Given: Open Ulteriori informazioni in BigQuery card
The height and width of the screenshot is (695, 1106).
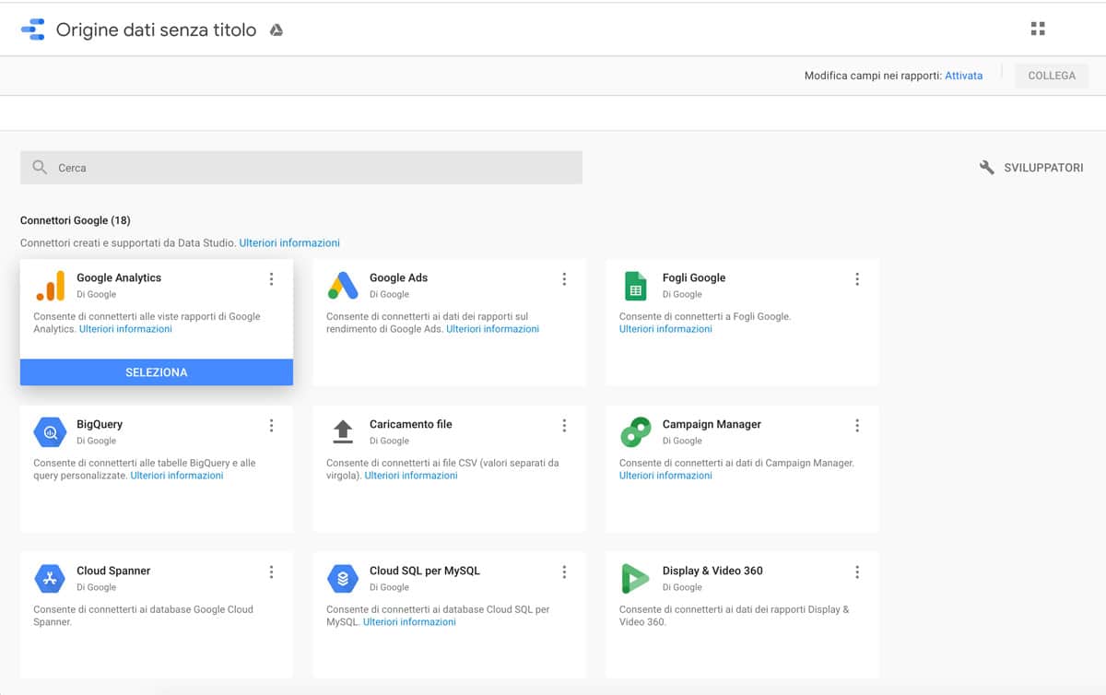Looking at the screenshot, I should [177, 476].
